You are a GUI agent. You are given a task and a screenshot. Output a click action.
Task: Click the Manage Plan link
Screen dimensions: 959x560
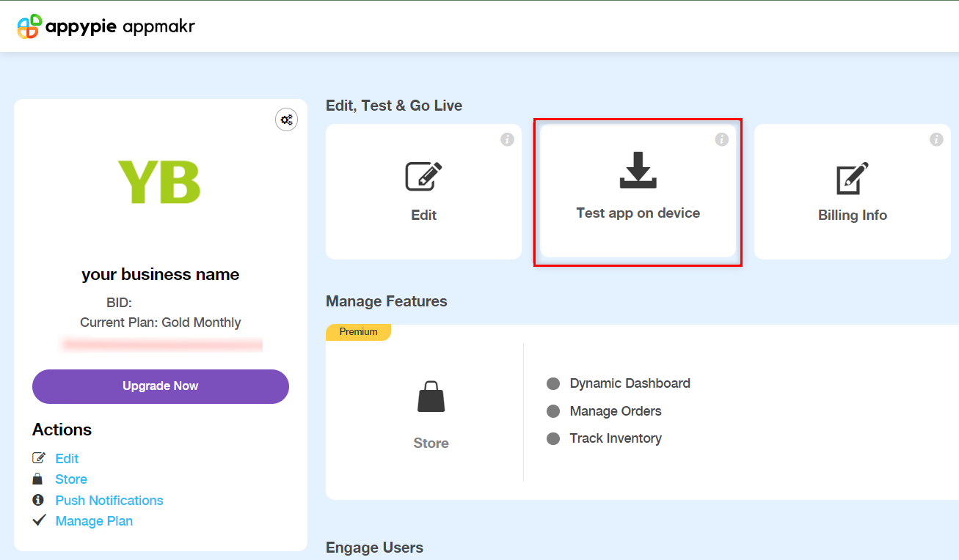94,520
